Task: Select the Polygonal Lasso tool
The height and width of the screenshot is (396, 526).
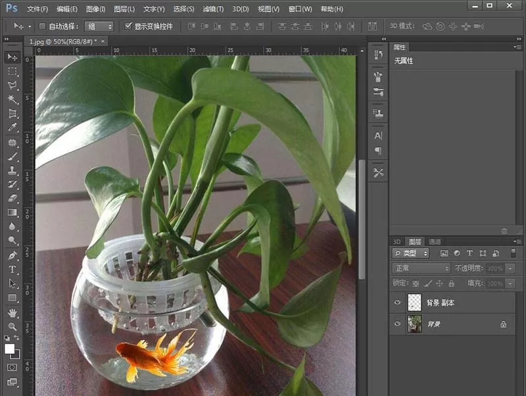Action: [x=12, y=86]
